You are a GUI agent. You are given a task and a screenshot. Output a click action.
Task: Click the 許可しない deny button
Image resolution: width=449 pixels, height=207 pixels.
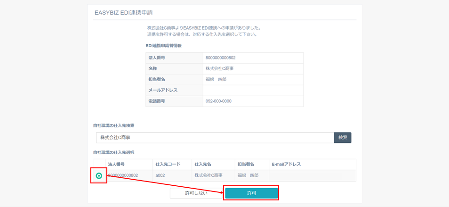195,193
